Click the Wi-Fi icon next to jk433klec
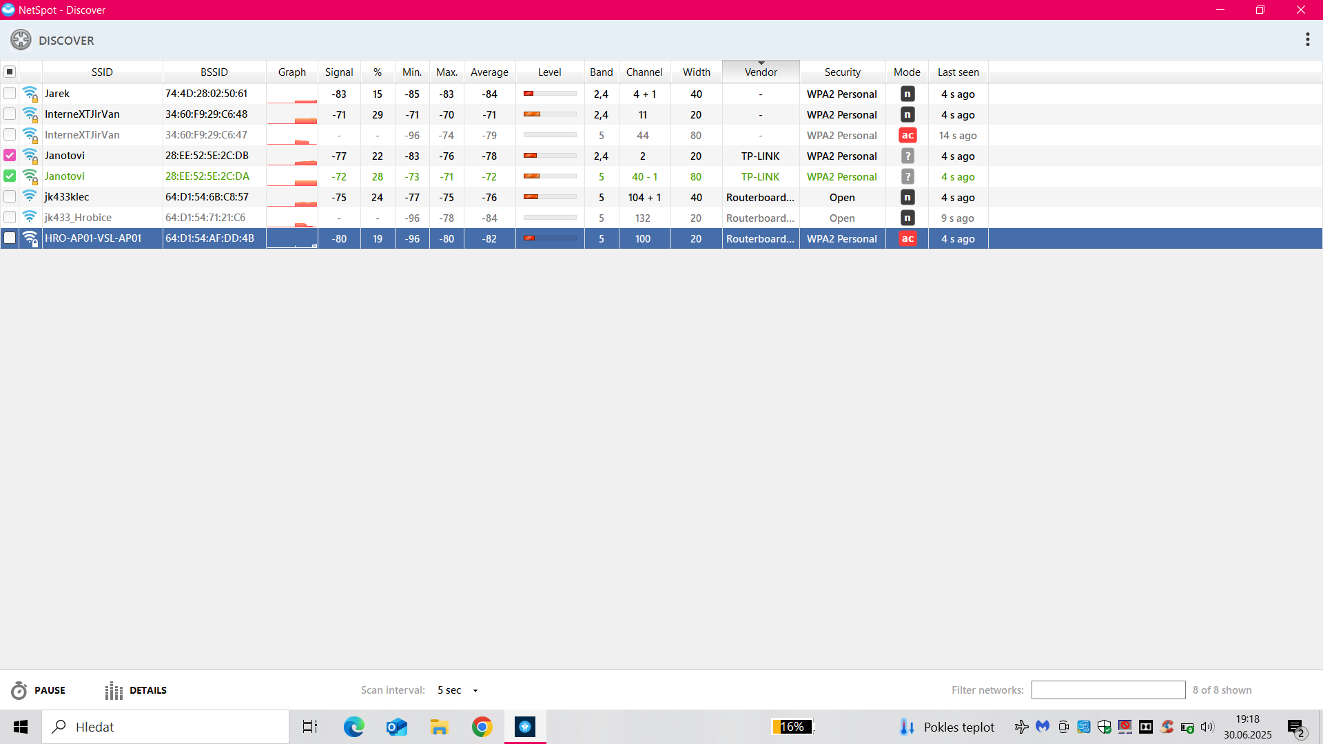This screenshot has width=1323, height=744. (x=30, y=197)
